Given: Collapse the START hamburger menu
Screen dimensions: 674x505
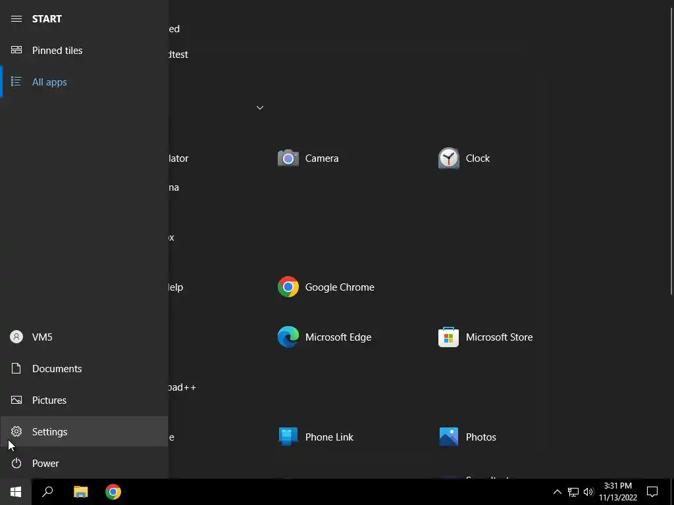Looking at the screenshot, I should pos(16,19).
